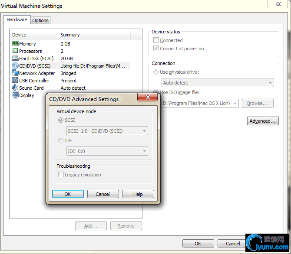Close the Virtual Machine Settings window
Viewport: 291px width, 254px height.
click(x=278, y=4)
